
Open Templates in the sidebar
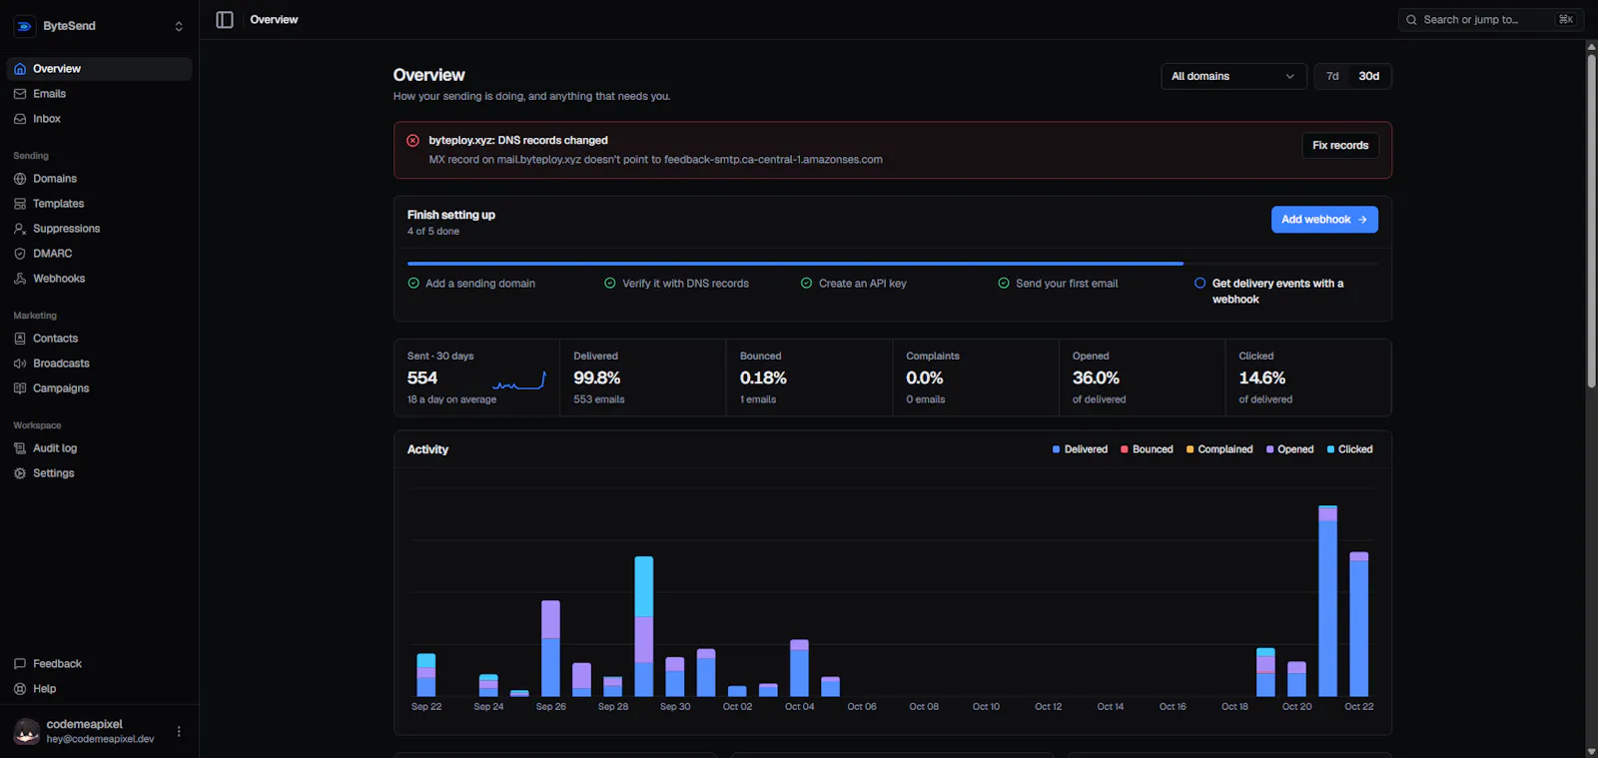tap(99, 204)
